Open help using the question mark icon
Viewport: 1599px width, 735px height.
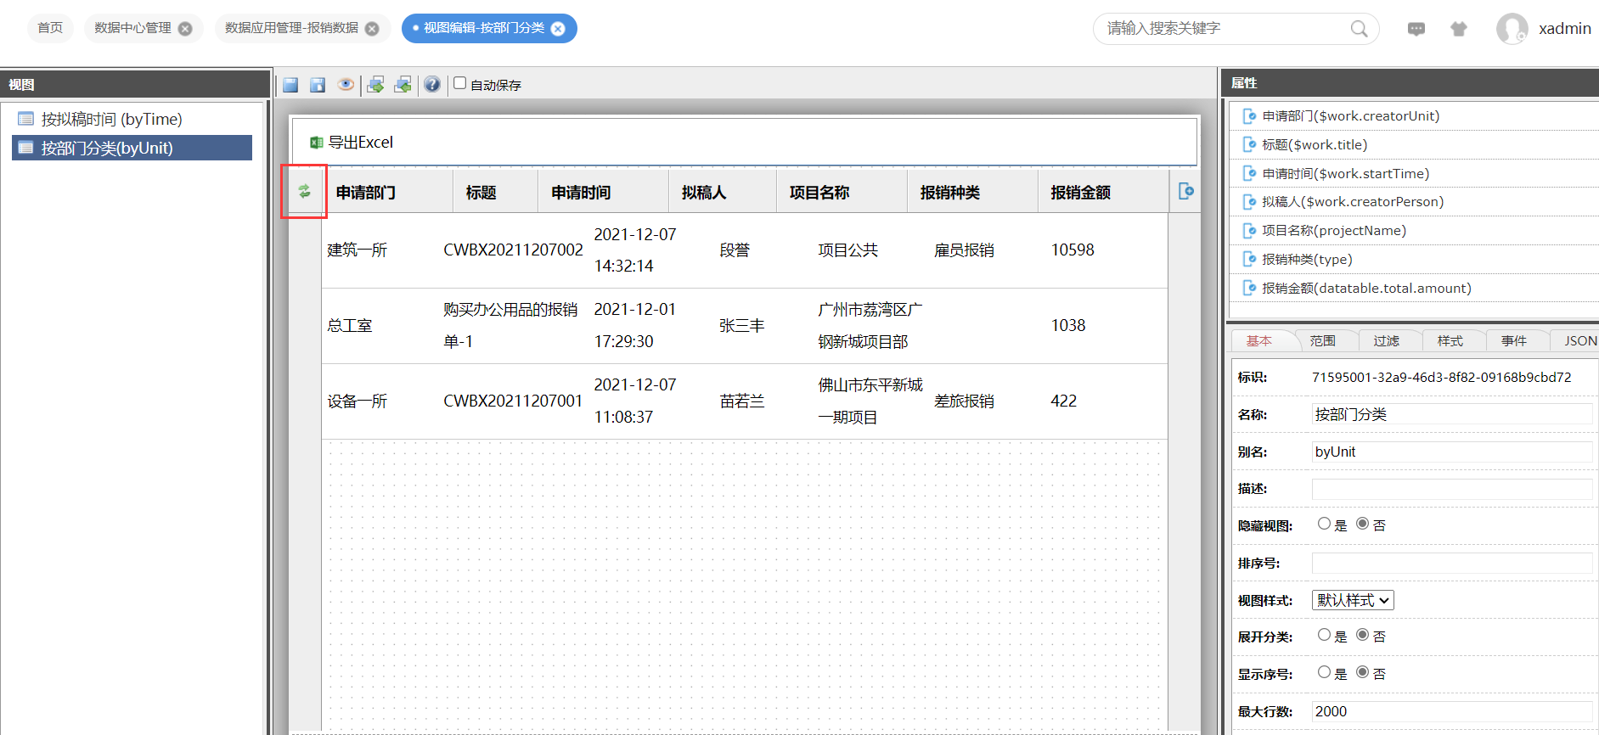coord(432,85)
